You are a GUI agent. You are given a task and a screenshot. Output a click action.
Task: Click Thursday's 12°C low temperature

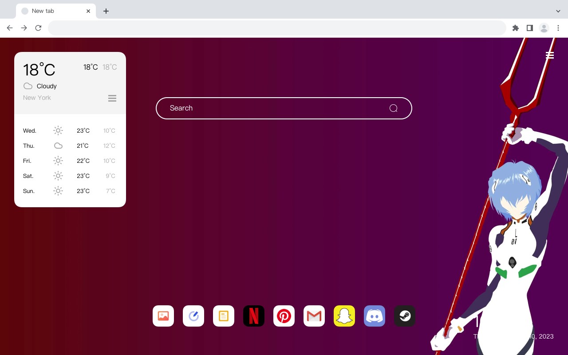coord(109,146)
